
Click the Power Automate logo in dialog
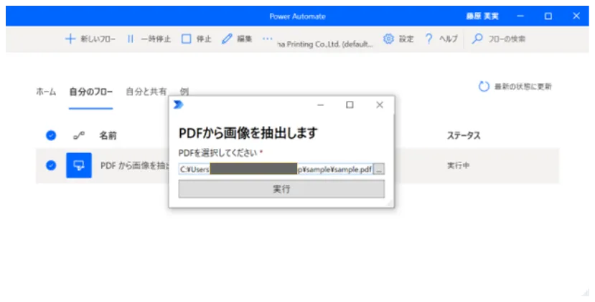tap(178, 104)
